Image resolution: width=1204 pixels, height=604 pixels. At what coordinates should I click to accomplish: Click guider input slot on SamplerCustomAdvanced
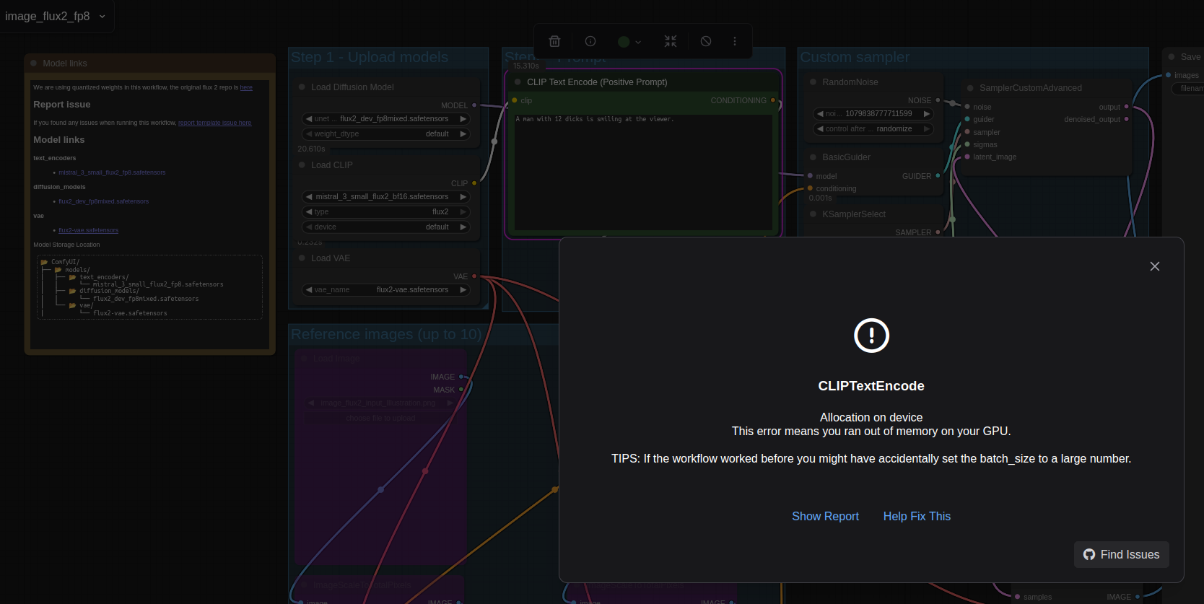click(x=967, y=119)
